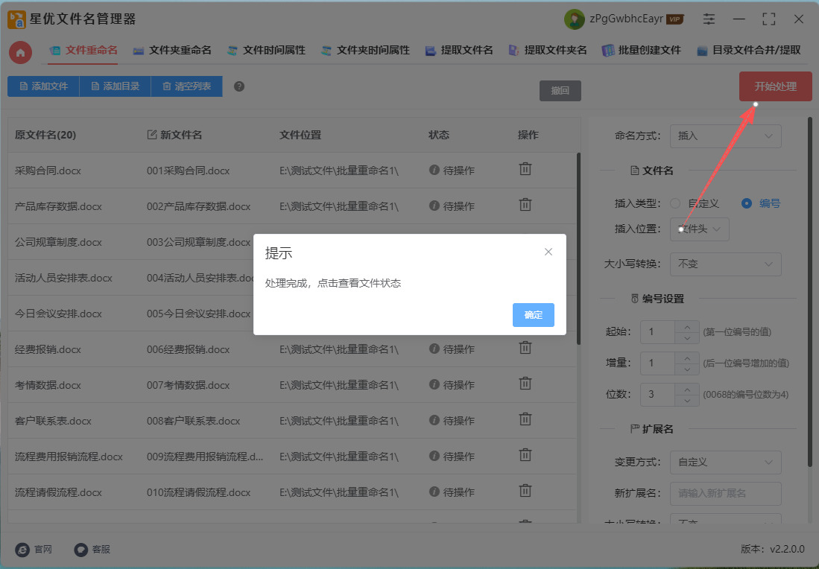The width and height of the screenshot is (819, 569).
Task: Click trash icon for 考情数据.docx row
Action: click(525, 384)
